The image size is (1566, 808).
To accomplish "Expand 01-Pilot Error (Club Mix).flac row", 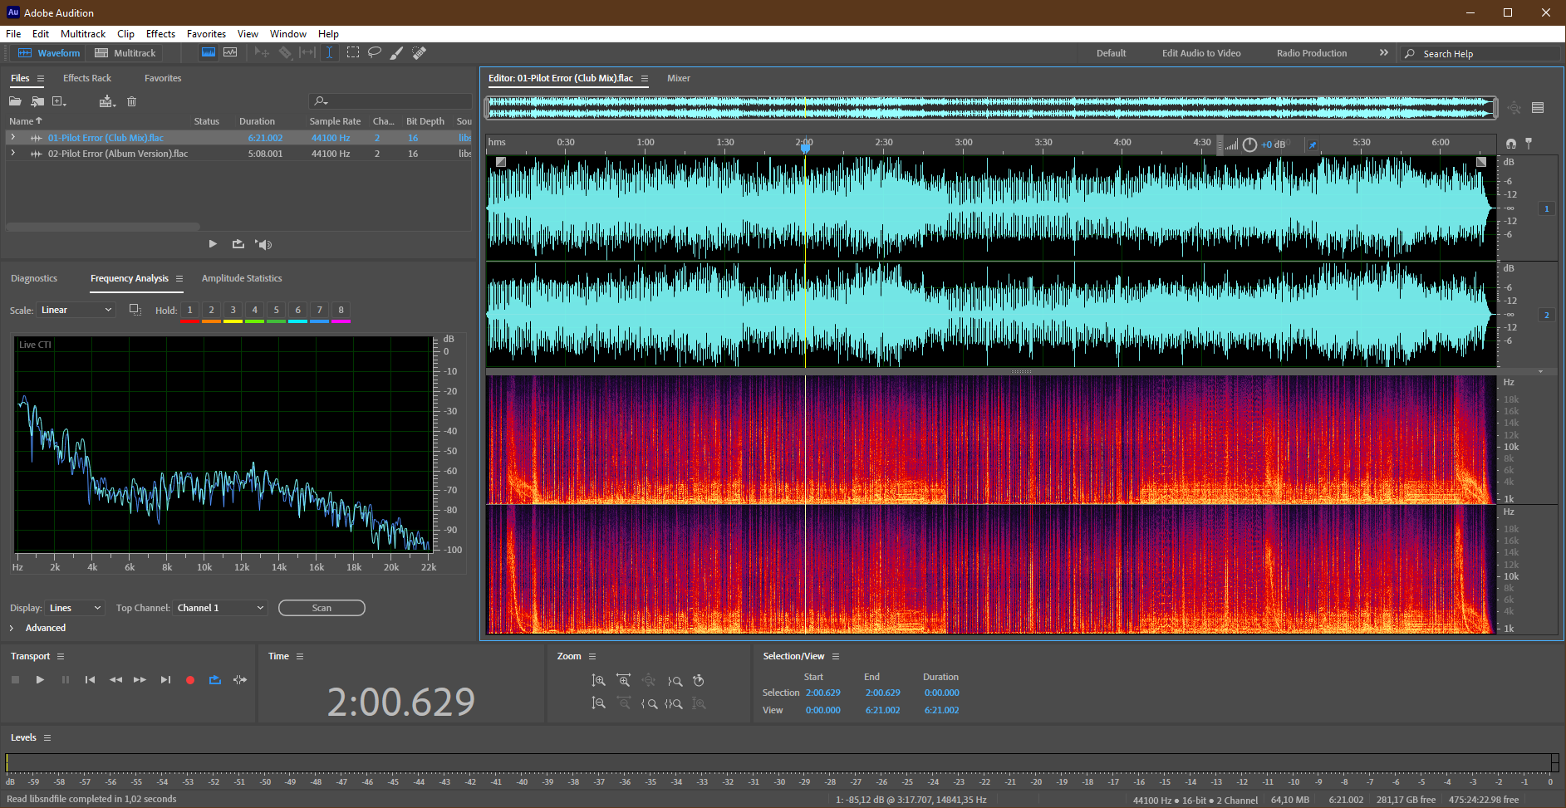I will pyautogui.click(x=12, y=137).
